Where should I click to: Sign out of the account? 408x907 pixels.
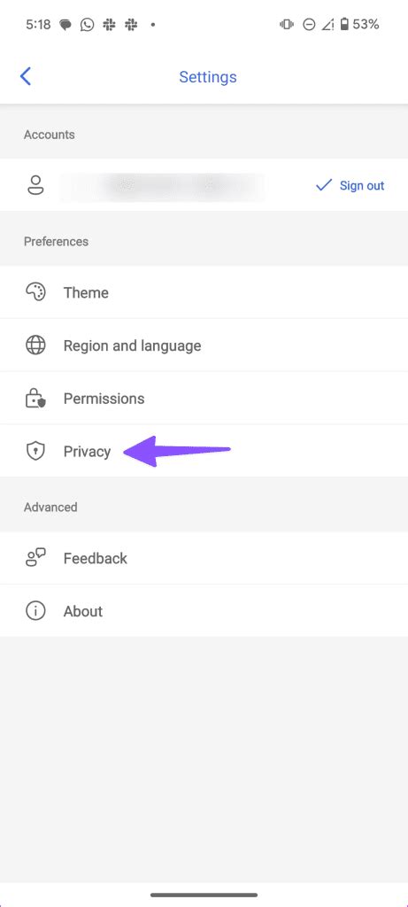[x=362, y=186]
